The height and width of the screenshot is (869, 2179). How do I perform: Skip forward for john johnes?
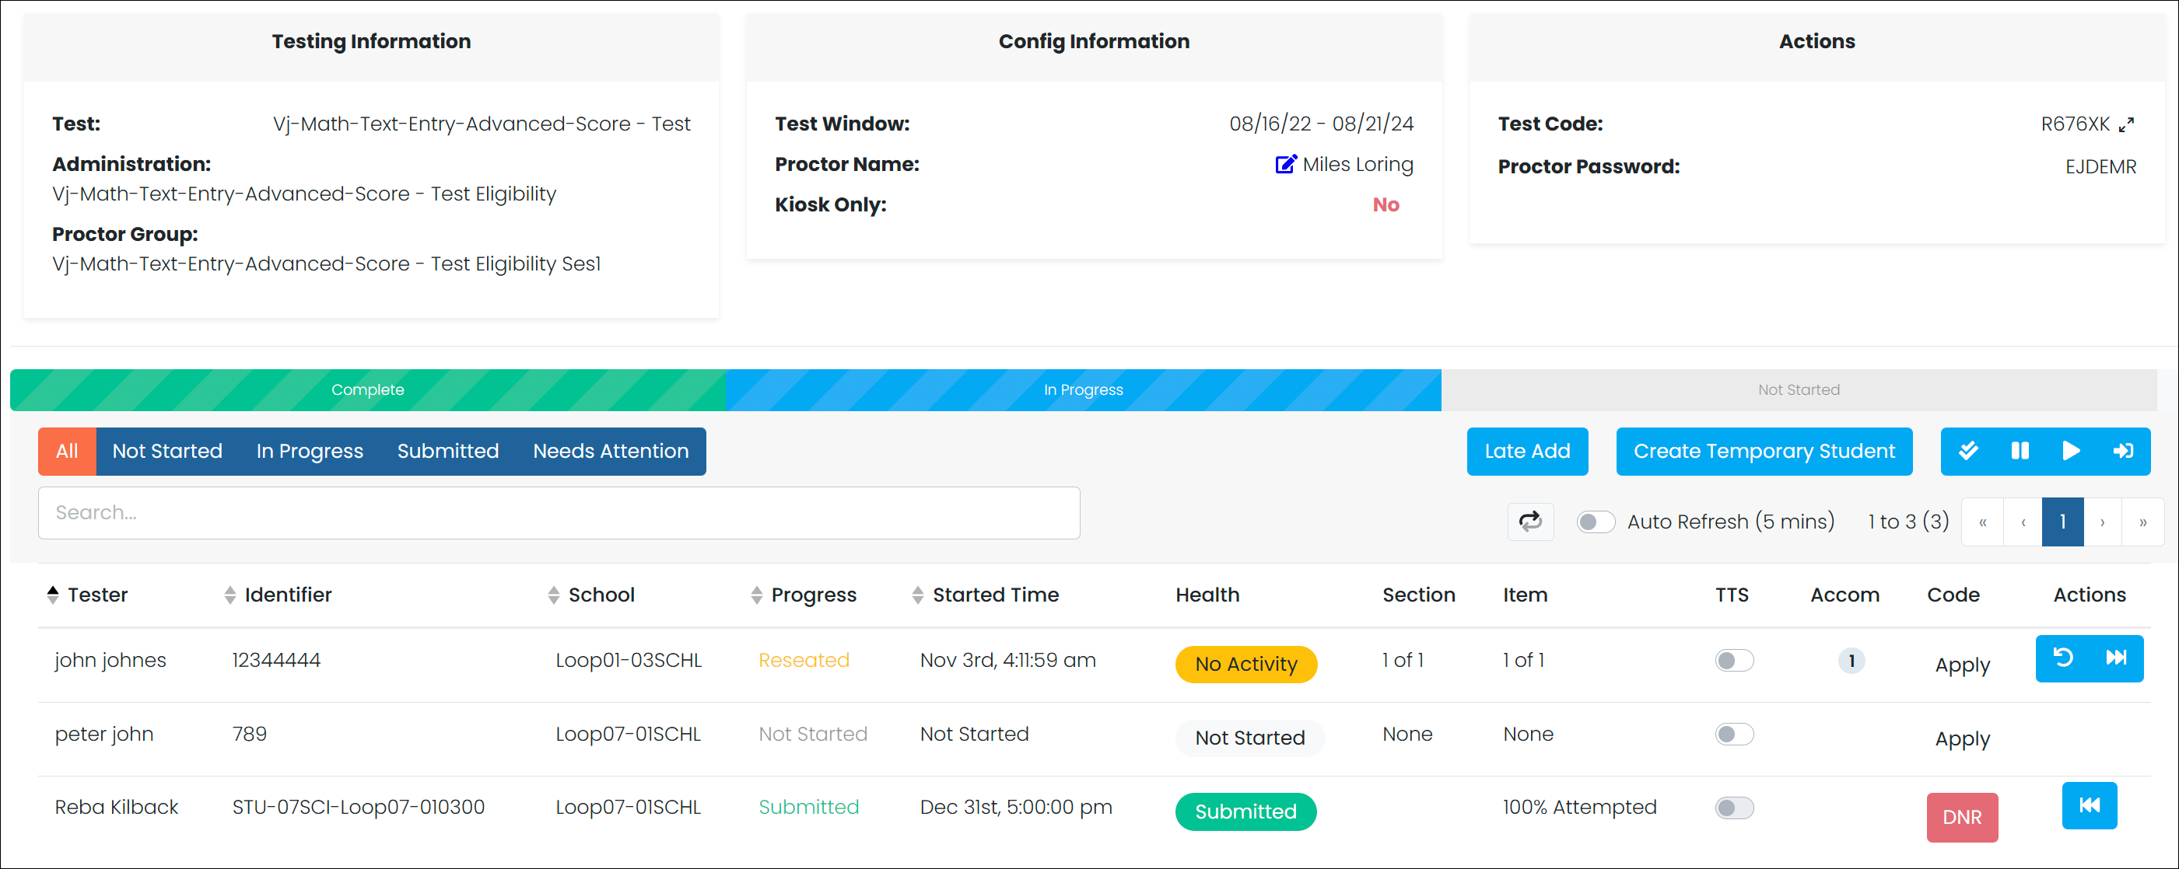2115,658
